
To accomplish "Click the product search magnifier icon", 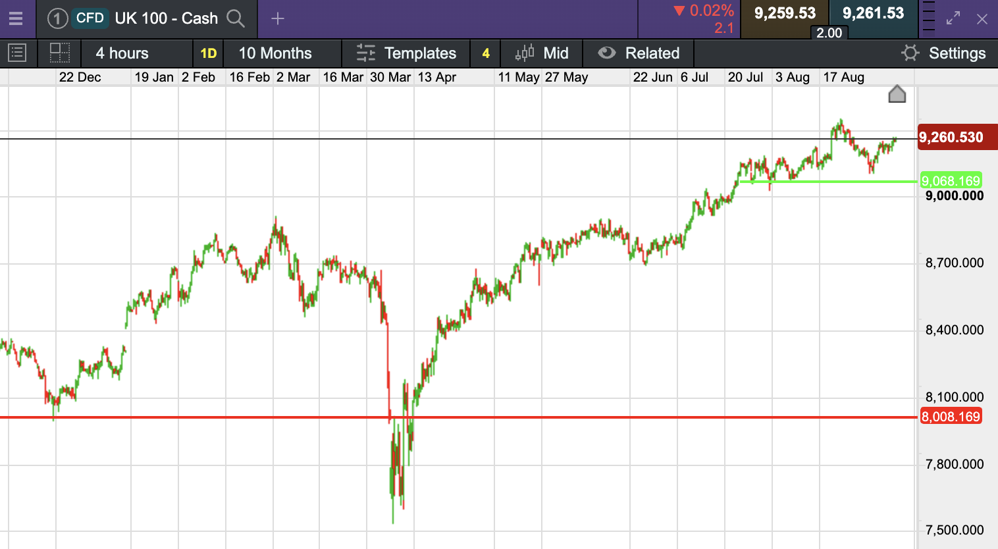I will tap(235, 18).
